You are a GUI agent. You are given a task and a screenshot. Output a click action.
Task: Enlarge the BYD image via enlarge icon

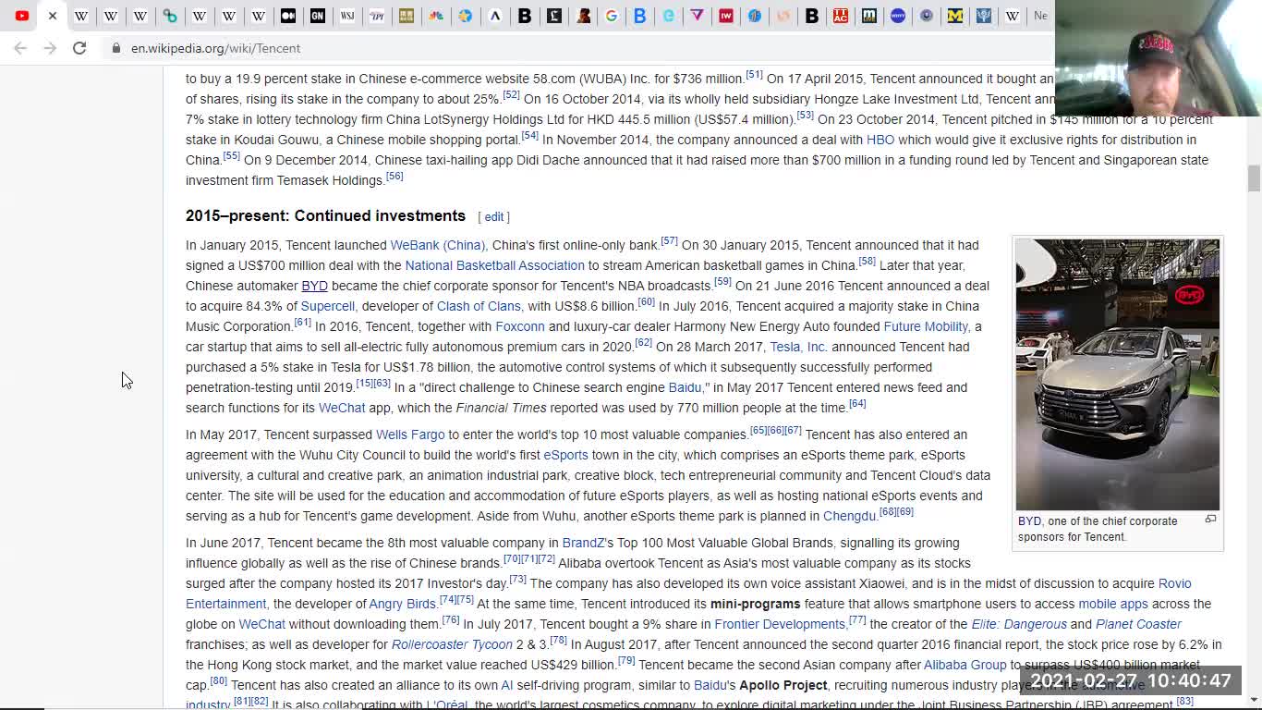tap(1210, 520)
